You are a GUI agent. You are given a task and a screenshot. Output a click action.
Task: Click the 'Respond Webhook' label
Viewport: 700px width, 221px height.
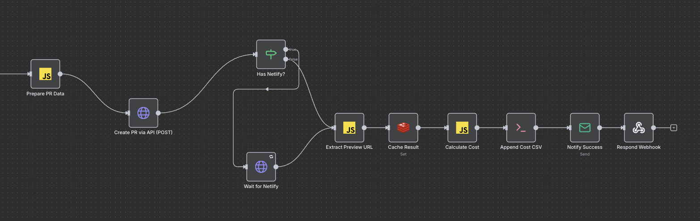click(x=639, y=147)
